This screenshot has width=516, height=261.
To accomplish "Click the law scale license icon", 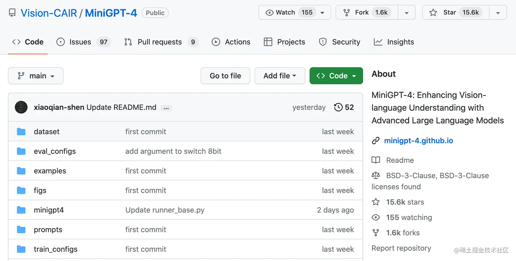I will [376, 176].
